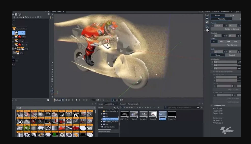Expand the xxx folder in server tree
The height and width of the screenshot is (144, 251).
click(102, 124)
